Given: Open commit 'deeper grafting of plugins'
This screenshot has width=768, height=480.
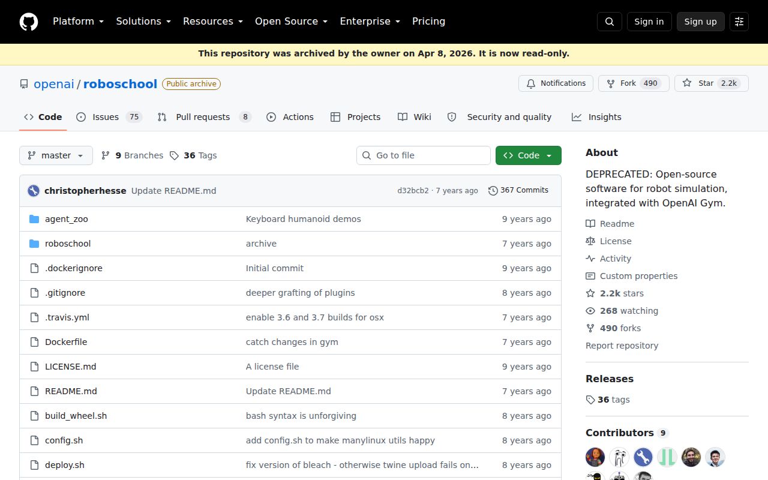Looking at the screenshot, I should click(x=301, y=293).
